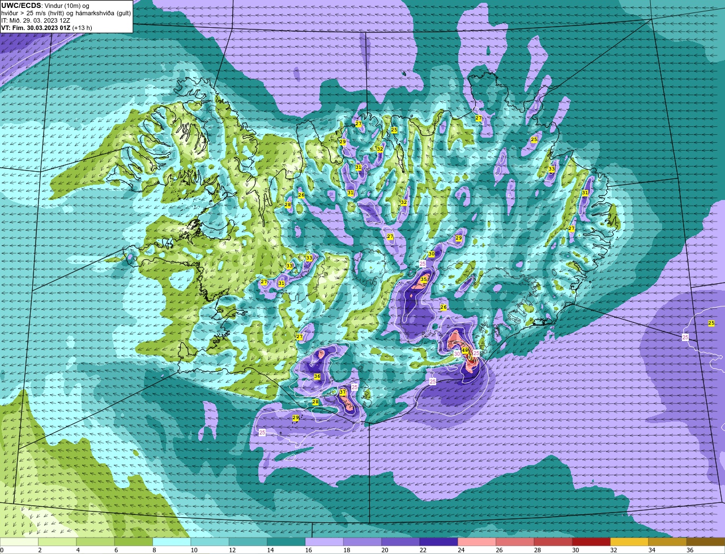
Task: Select the 18–20 m/s purple legend swatch
Action: point(362,542)
